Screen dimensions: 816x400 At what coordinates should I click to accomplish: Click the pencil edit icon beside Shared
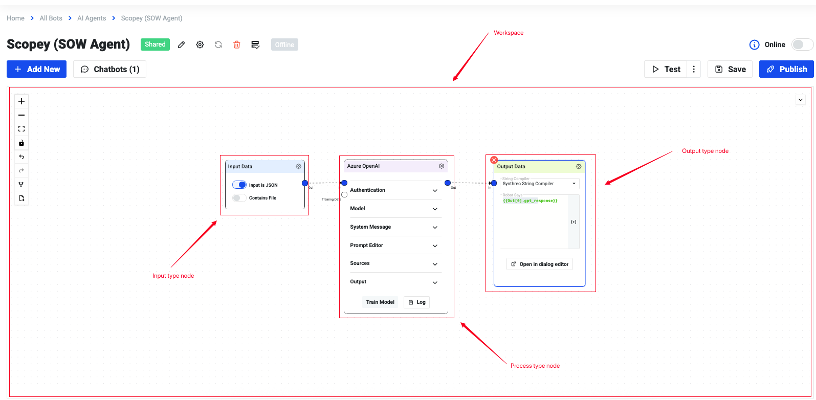tap(181, 45)
